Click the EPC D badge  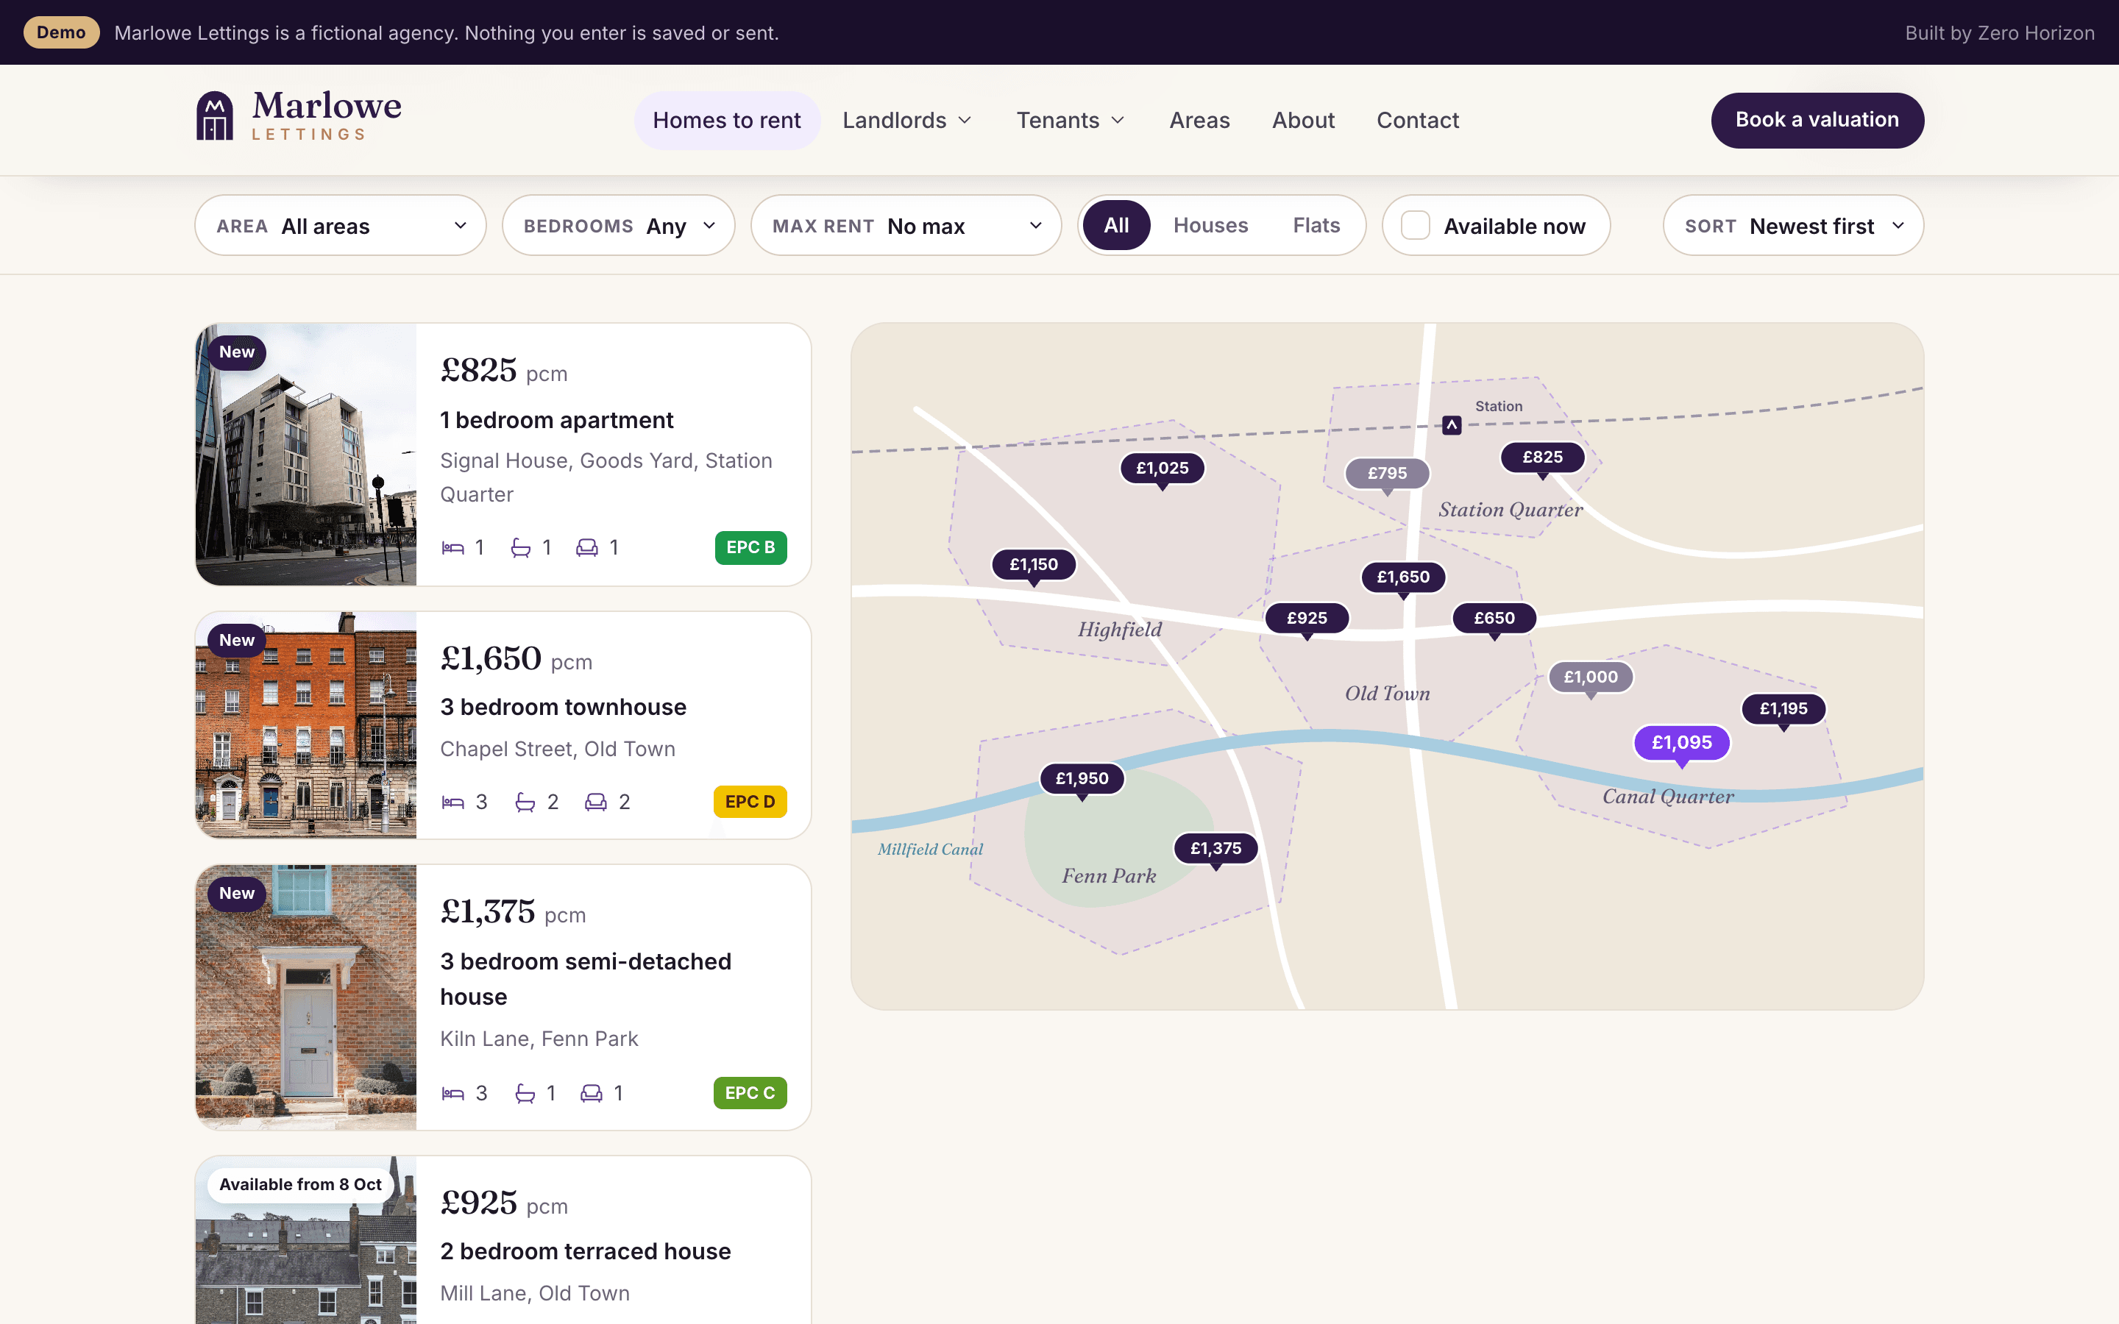pyautogui.click(x=750, y=802)
